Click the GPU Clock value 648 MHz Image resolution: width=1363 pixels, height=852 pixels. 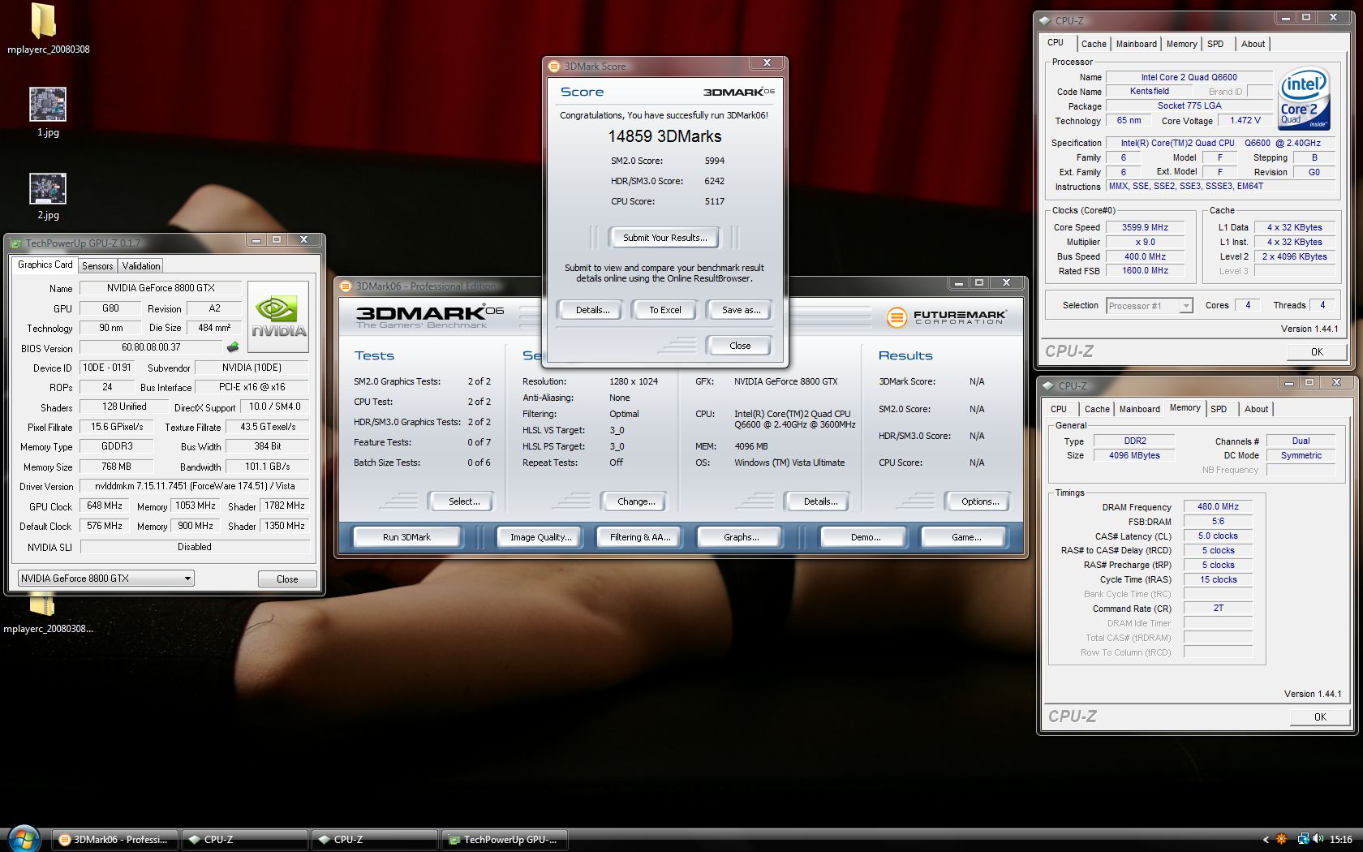105,506
